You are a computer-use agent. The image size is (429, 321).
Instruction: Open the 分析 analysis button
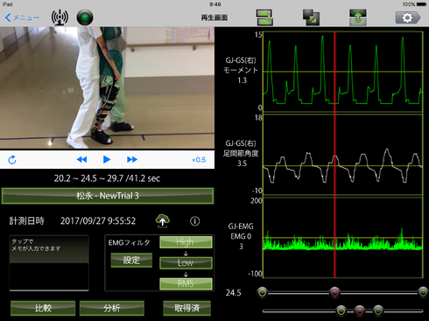click(112, 308)
